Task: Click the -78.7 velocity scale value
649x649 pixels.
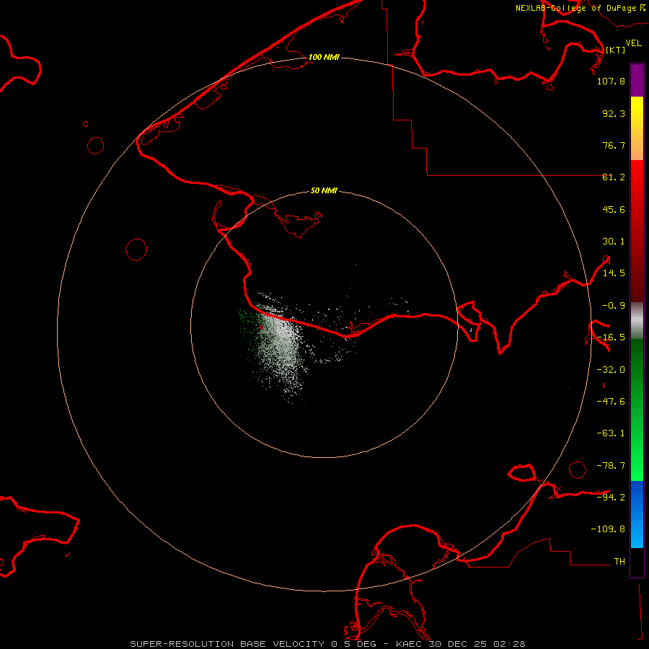Action: pyautogui.click(x=611, y=466)
